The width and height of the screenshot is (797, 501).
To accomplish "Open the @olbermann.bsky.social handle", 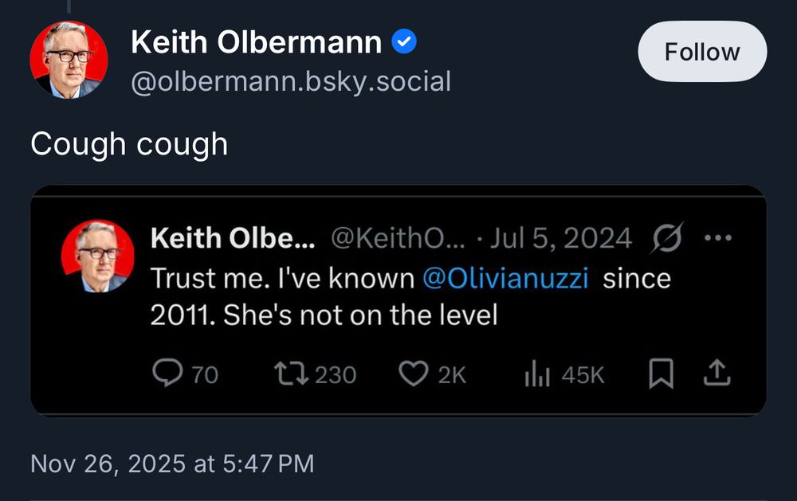I will 291,81.
